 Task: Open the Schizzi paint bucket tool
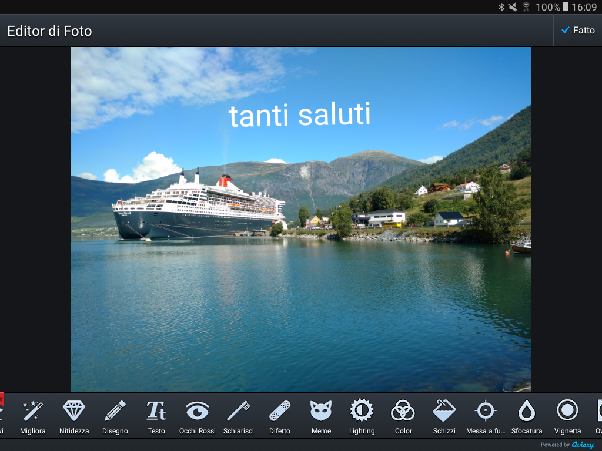tap(444, 417)
